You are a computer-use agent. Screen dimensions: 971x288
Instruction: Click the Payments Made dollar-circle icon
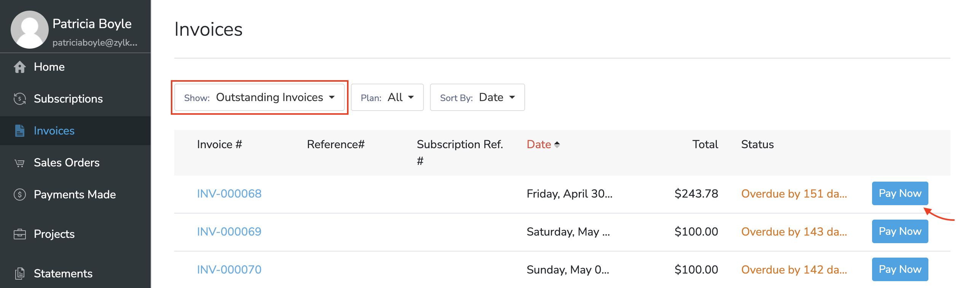[x=20, y=195]
